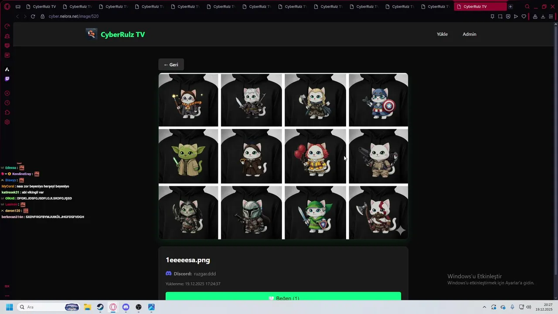Click the heart bookmark icon

pyautogui.click(x=524, y=17)
